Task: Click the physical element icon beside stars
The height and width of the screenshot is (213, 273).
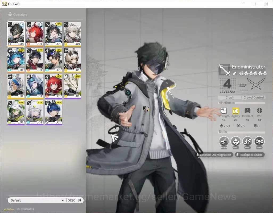Action: pos(235,73)
